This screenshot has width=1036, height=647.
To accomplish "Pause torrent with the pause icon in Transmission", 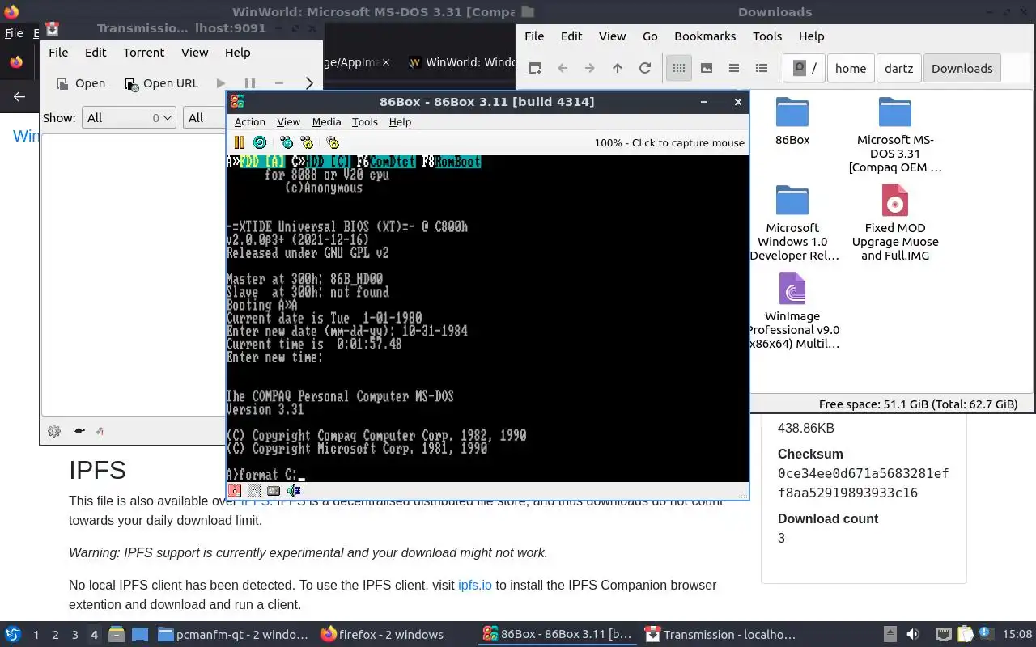I will [250, 83].
